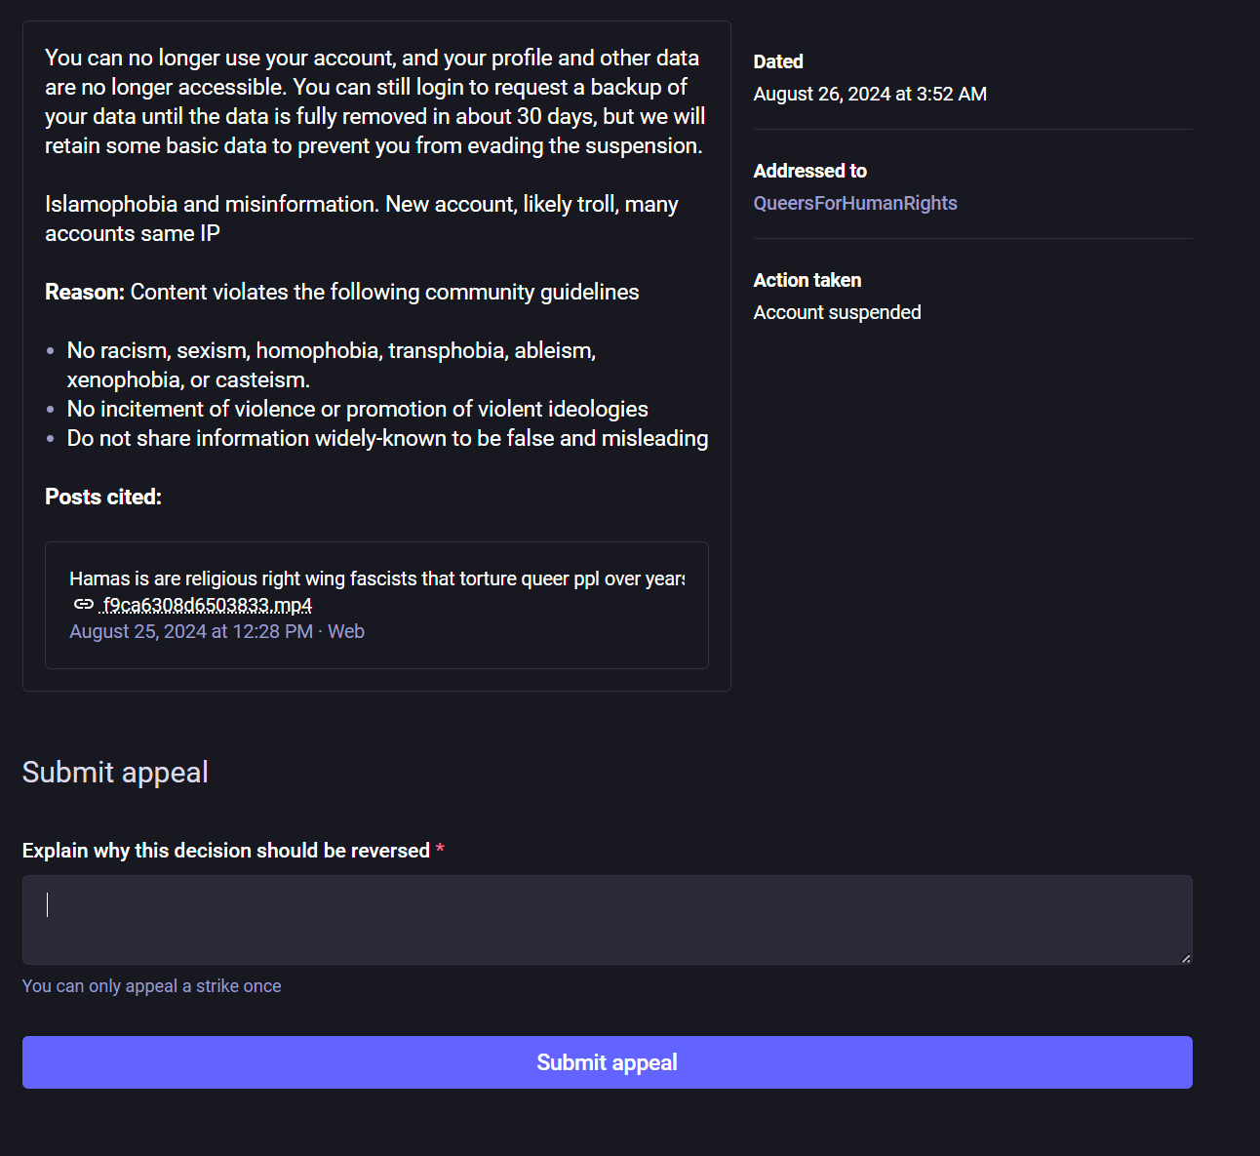Click the 'No racism, sexism, homophobia' guideline bullet
Screen dimensions: 1260x1156
pos(332,365)
